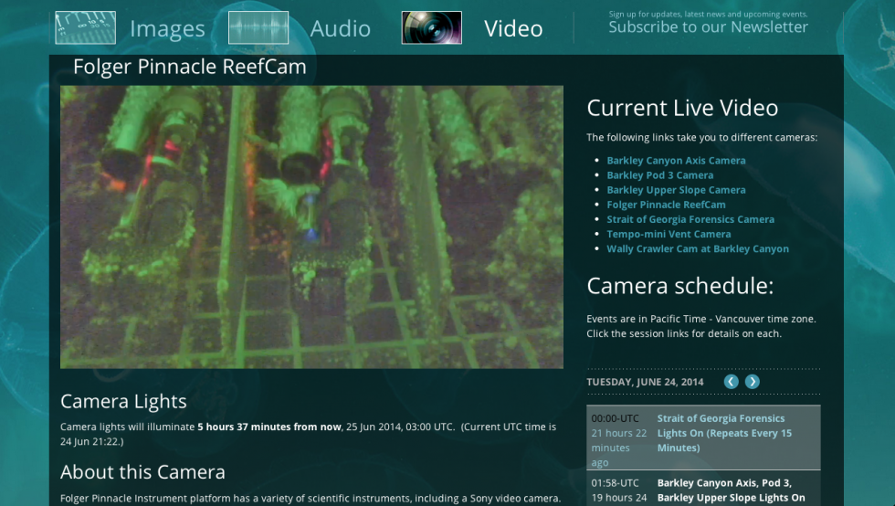Screen dimensions: 895x506
Task: Click the 'Folger Pinnacle ReefCam' page heading
Action: click(x=190, y=67)
